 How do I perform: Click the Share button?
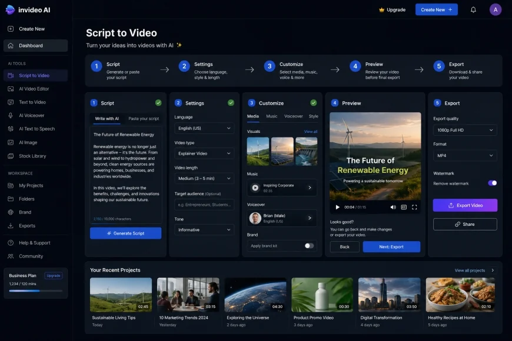click(x=465, y=224)
